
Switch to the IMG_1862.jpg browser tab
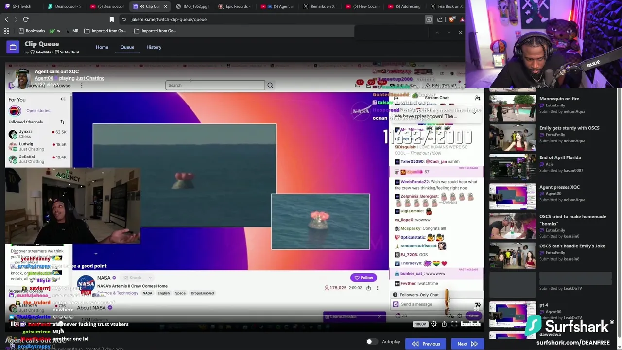192,6
